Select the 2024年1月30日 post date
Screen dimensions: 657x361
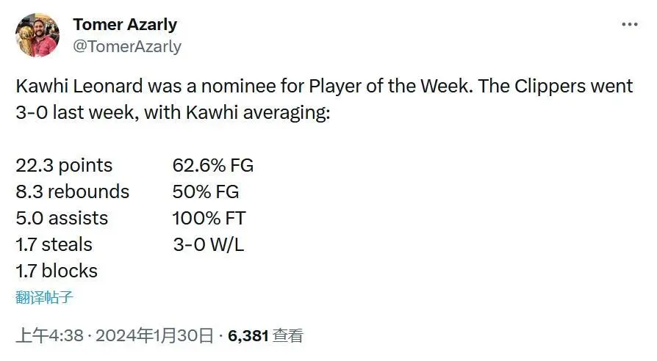154,335
